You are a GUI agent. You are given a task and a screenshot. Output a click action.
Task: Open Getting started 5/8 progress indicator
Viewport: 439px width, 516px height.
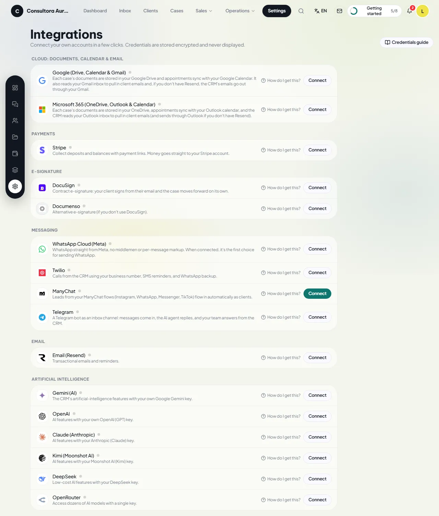pyautogui.click(x=375, y=11)
